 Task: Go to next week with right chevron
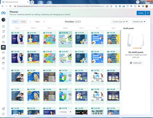coord(44,22)
